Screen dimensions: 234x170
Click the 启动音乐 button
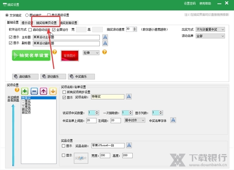point(25,77)
